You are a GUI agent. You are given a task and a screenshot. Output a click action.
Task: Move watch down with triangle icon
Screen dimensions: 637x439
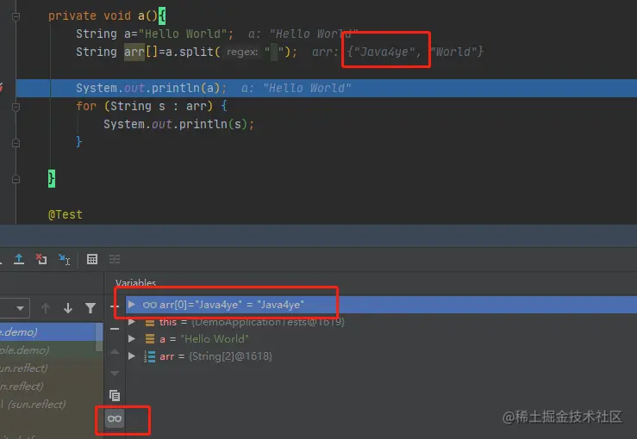click(115, 374)
